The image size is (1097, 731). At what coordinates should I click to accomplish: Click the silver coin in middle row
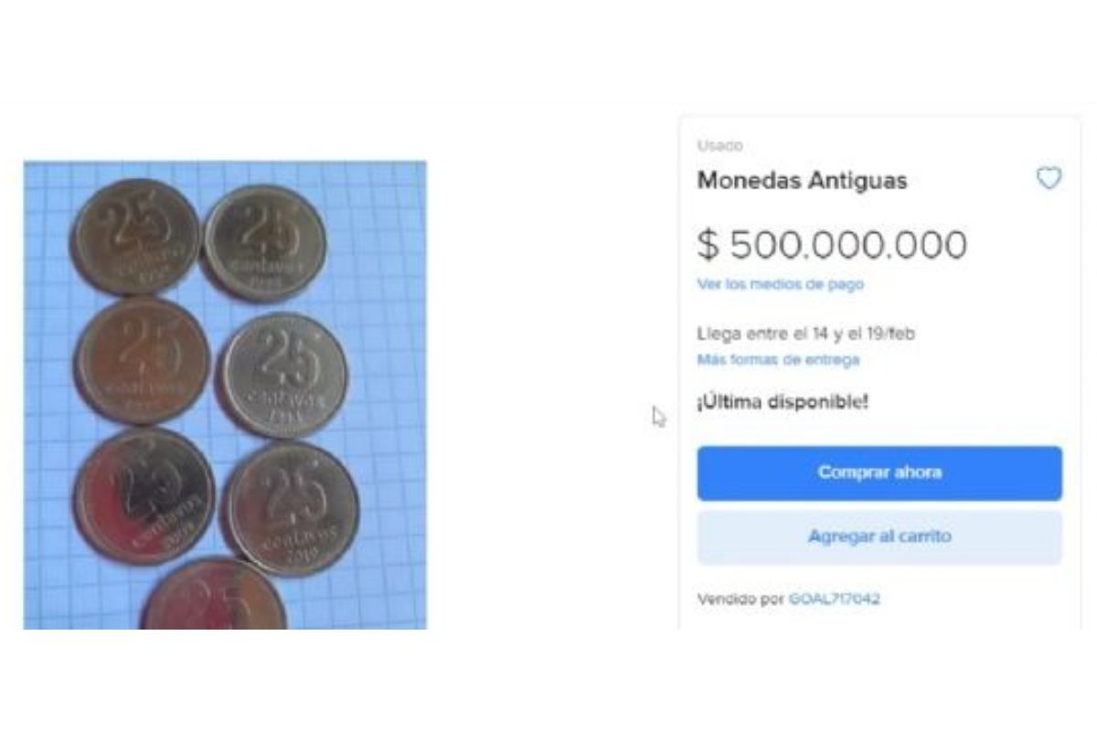click(x=285, y=376)
